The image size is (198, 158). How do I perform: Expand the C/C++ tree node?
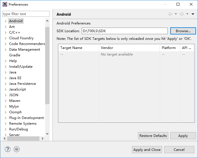(x=5, y=32)
